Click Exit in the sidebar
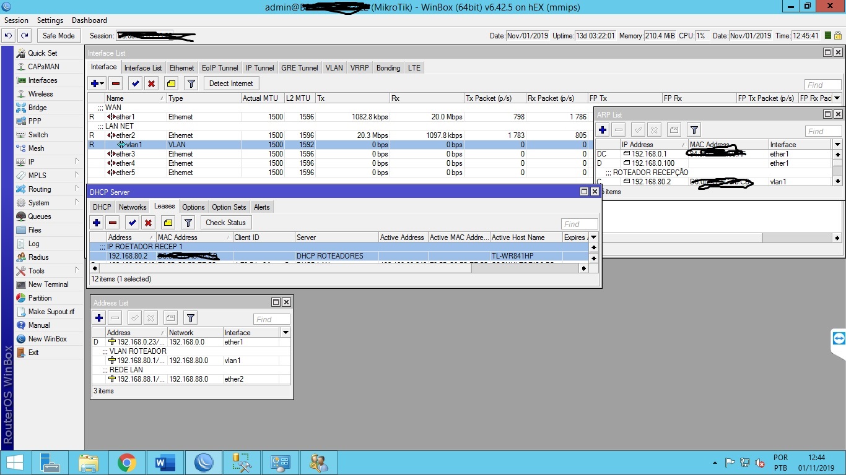This screenshot has width=846, height=475. pos(33,353)
